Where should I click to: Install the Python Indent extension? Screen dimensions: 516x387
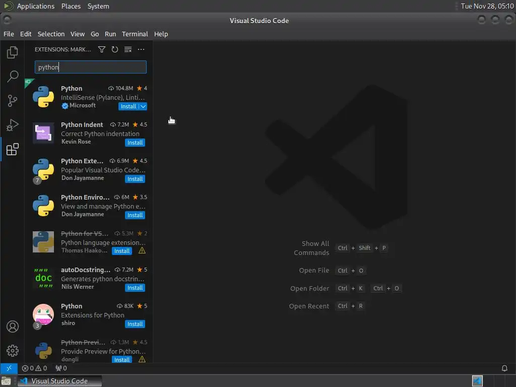(x=135, y=143)
